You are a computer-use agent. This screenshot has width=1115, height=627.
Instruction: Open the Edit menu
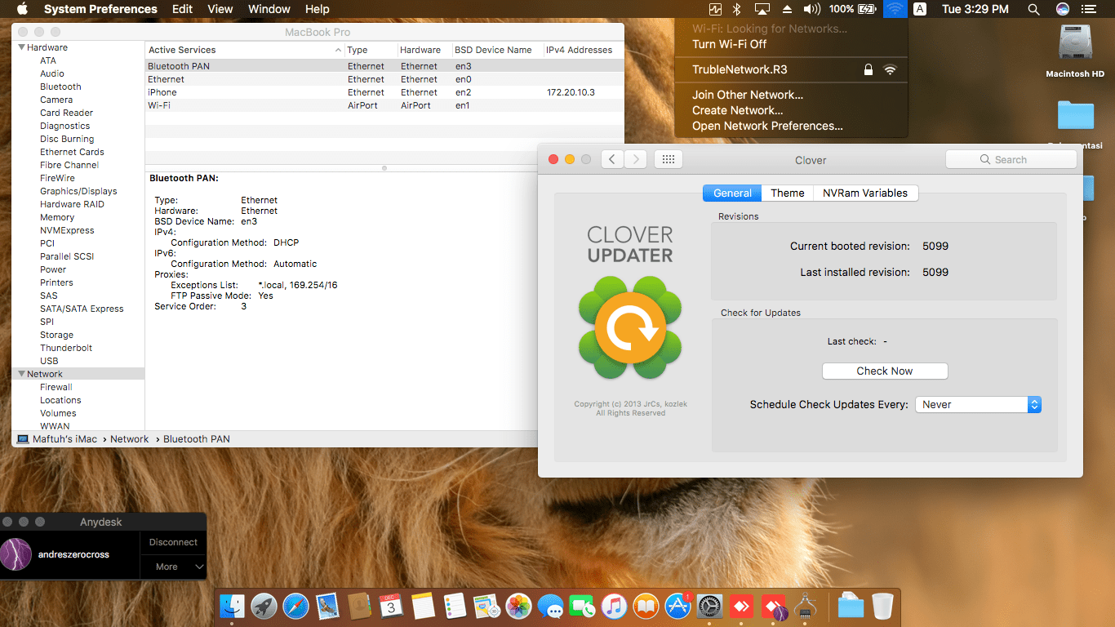182,9
